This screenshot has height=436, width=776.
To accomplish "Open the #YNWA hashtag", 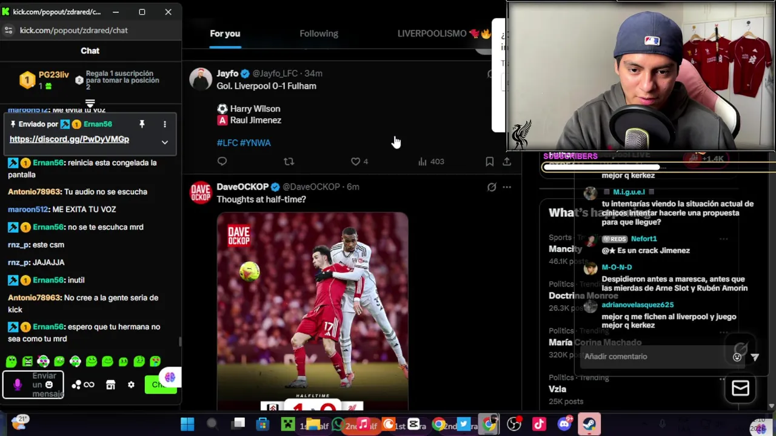I will [255, 143].
